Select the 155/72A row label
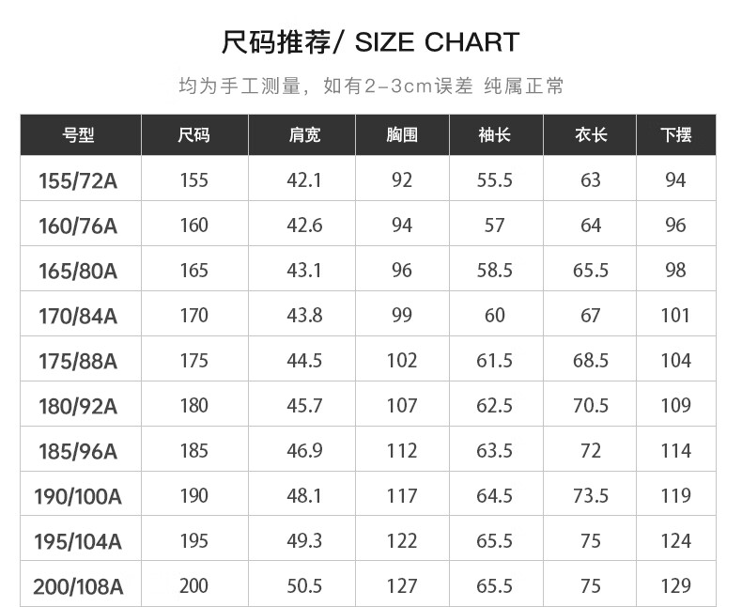Image resolution: width=742 pixels, height=607 pixels. click(79, 180)
